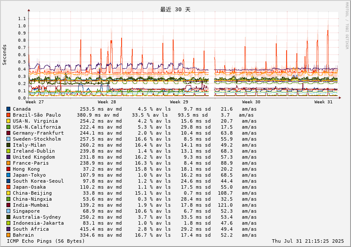Select the "China-Beijing" legend text
Image resolution: width=351 pixels, height=247 pixels.
(32, 193)
